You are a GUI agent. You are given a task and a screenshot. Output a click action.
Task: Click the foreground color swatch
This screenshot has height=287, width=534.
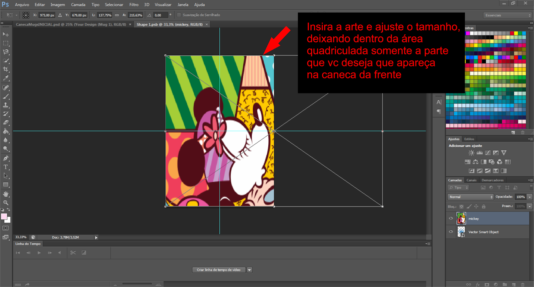point(4,217)
